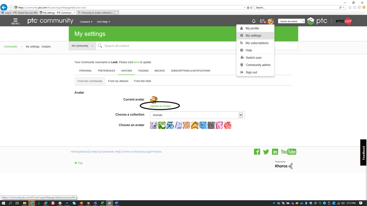Choose the blue hippo avatar
This screenshot has width=367, height=206.
[x=203, y=125]
